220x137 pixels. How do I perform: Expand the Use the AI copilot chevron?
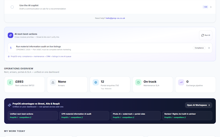tap(211, 7)
